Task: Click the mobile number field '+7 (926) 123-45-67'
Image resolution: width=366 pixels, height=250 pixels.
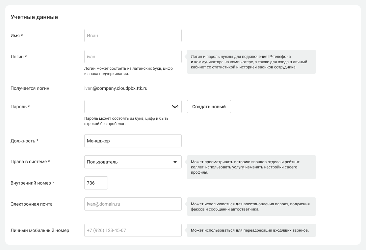Action: [x=133, y=230]
